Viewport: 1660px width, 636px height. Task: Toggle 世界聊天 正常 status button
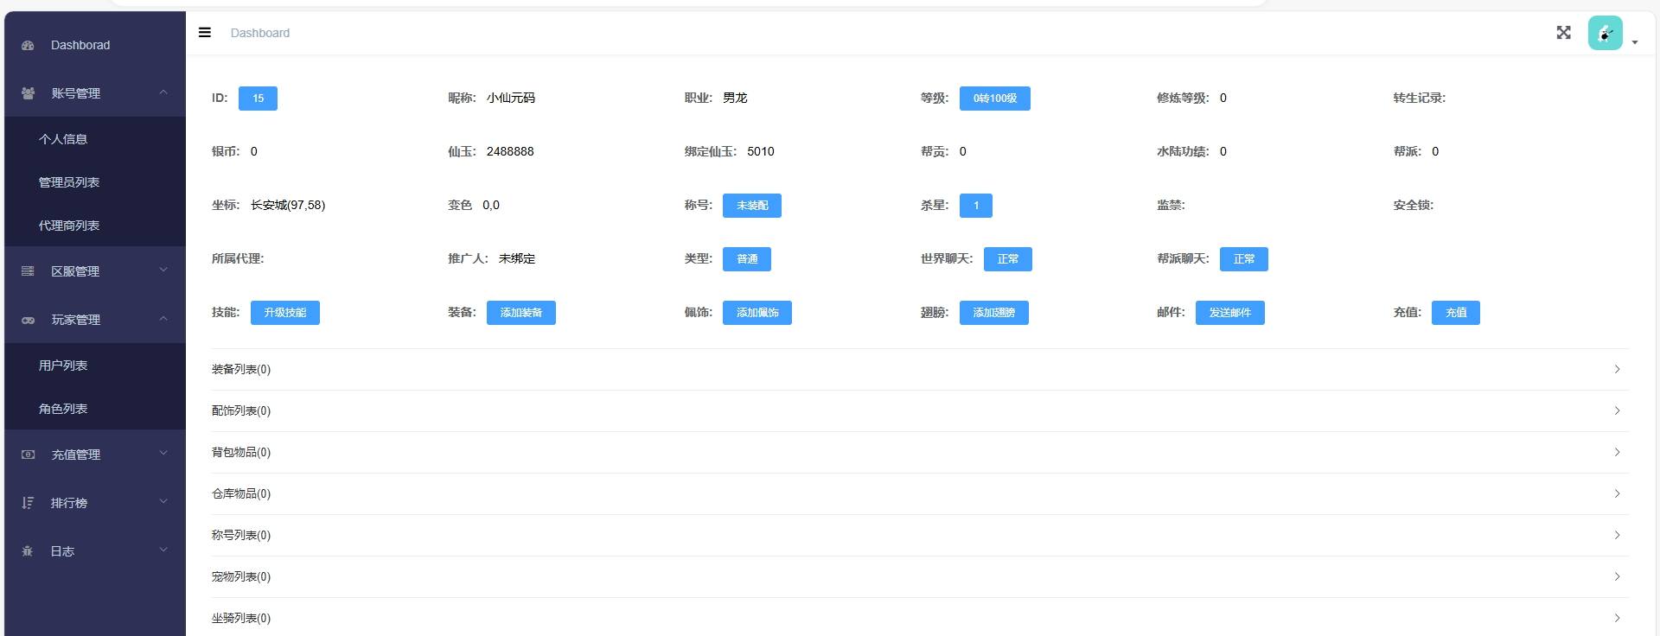(x=1008, y=259)
